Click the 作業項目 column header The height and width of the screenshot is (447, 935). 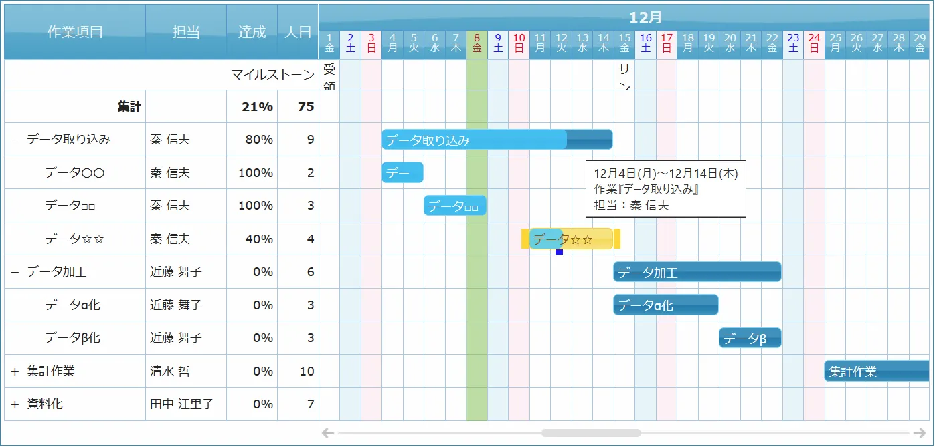coord(75,32)
